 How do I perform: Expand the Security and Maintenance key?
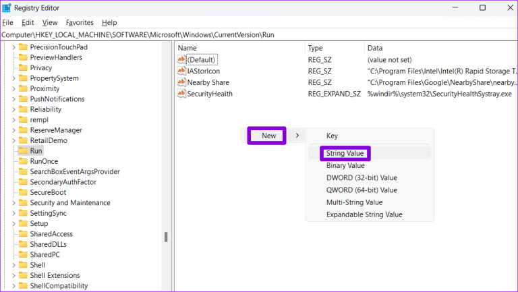coord(13,203)
